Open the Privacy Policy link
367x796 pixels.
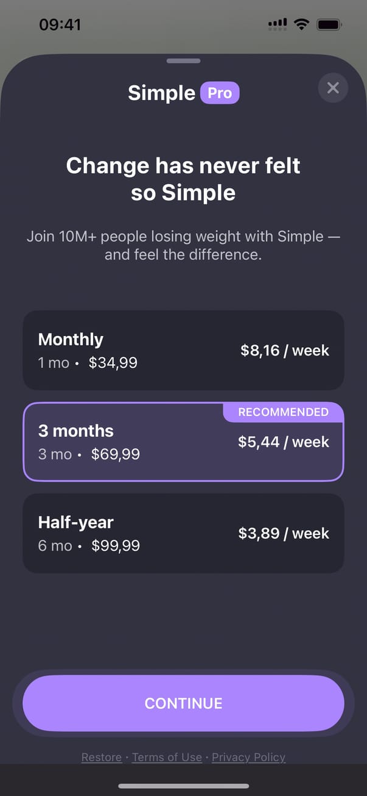[248, 757]
